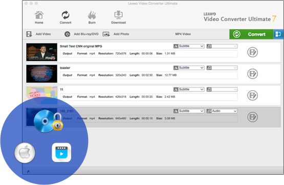Viewport: 284px width, 185px height.
Task: Expand Subtitle dropdown for toaster video
Action: (x=189, y=68)
